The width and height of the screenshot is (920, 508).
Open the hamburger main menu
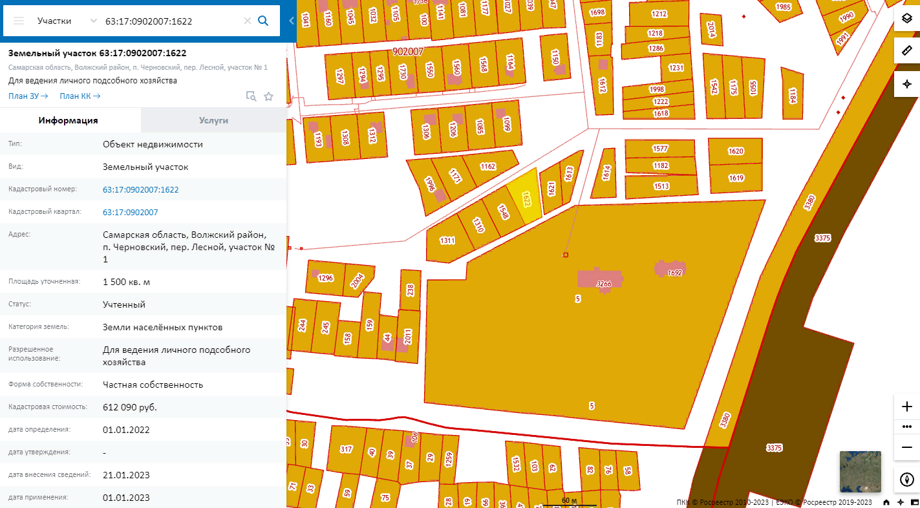pos(19,21)
